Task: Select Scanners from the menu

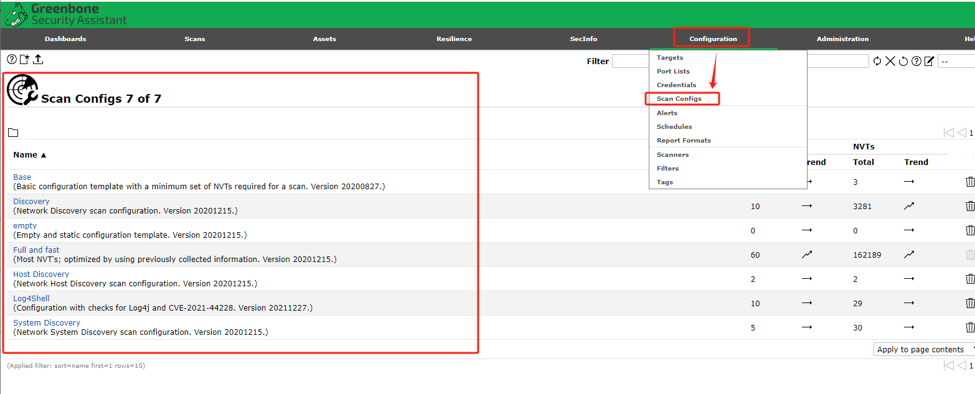Action: (672, 154)
